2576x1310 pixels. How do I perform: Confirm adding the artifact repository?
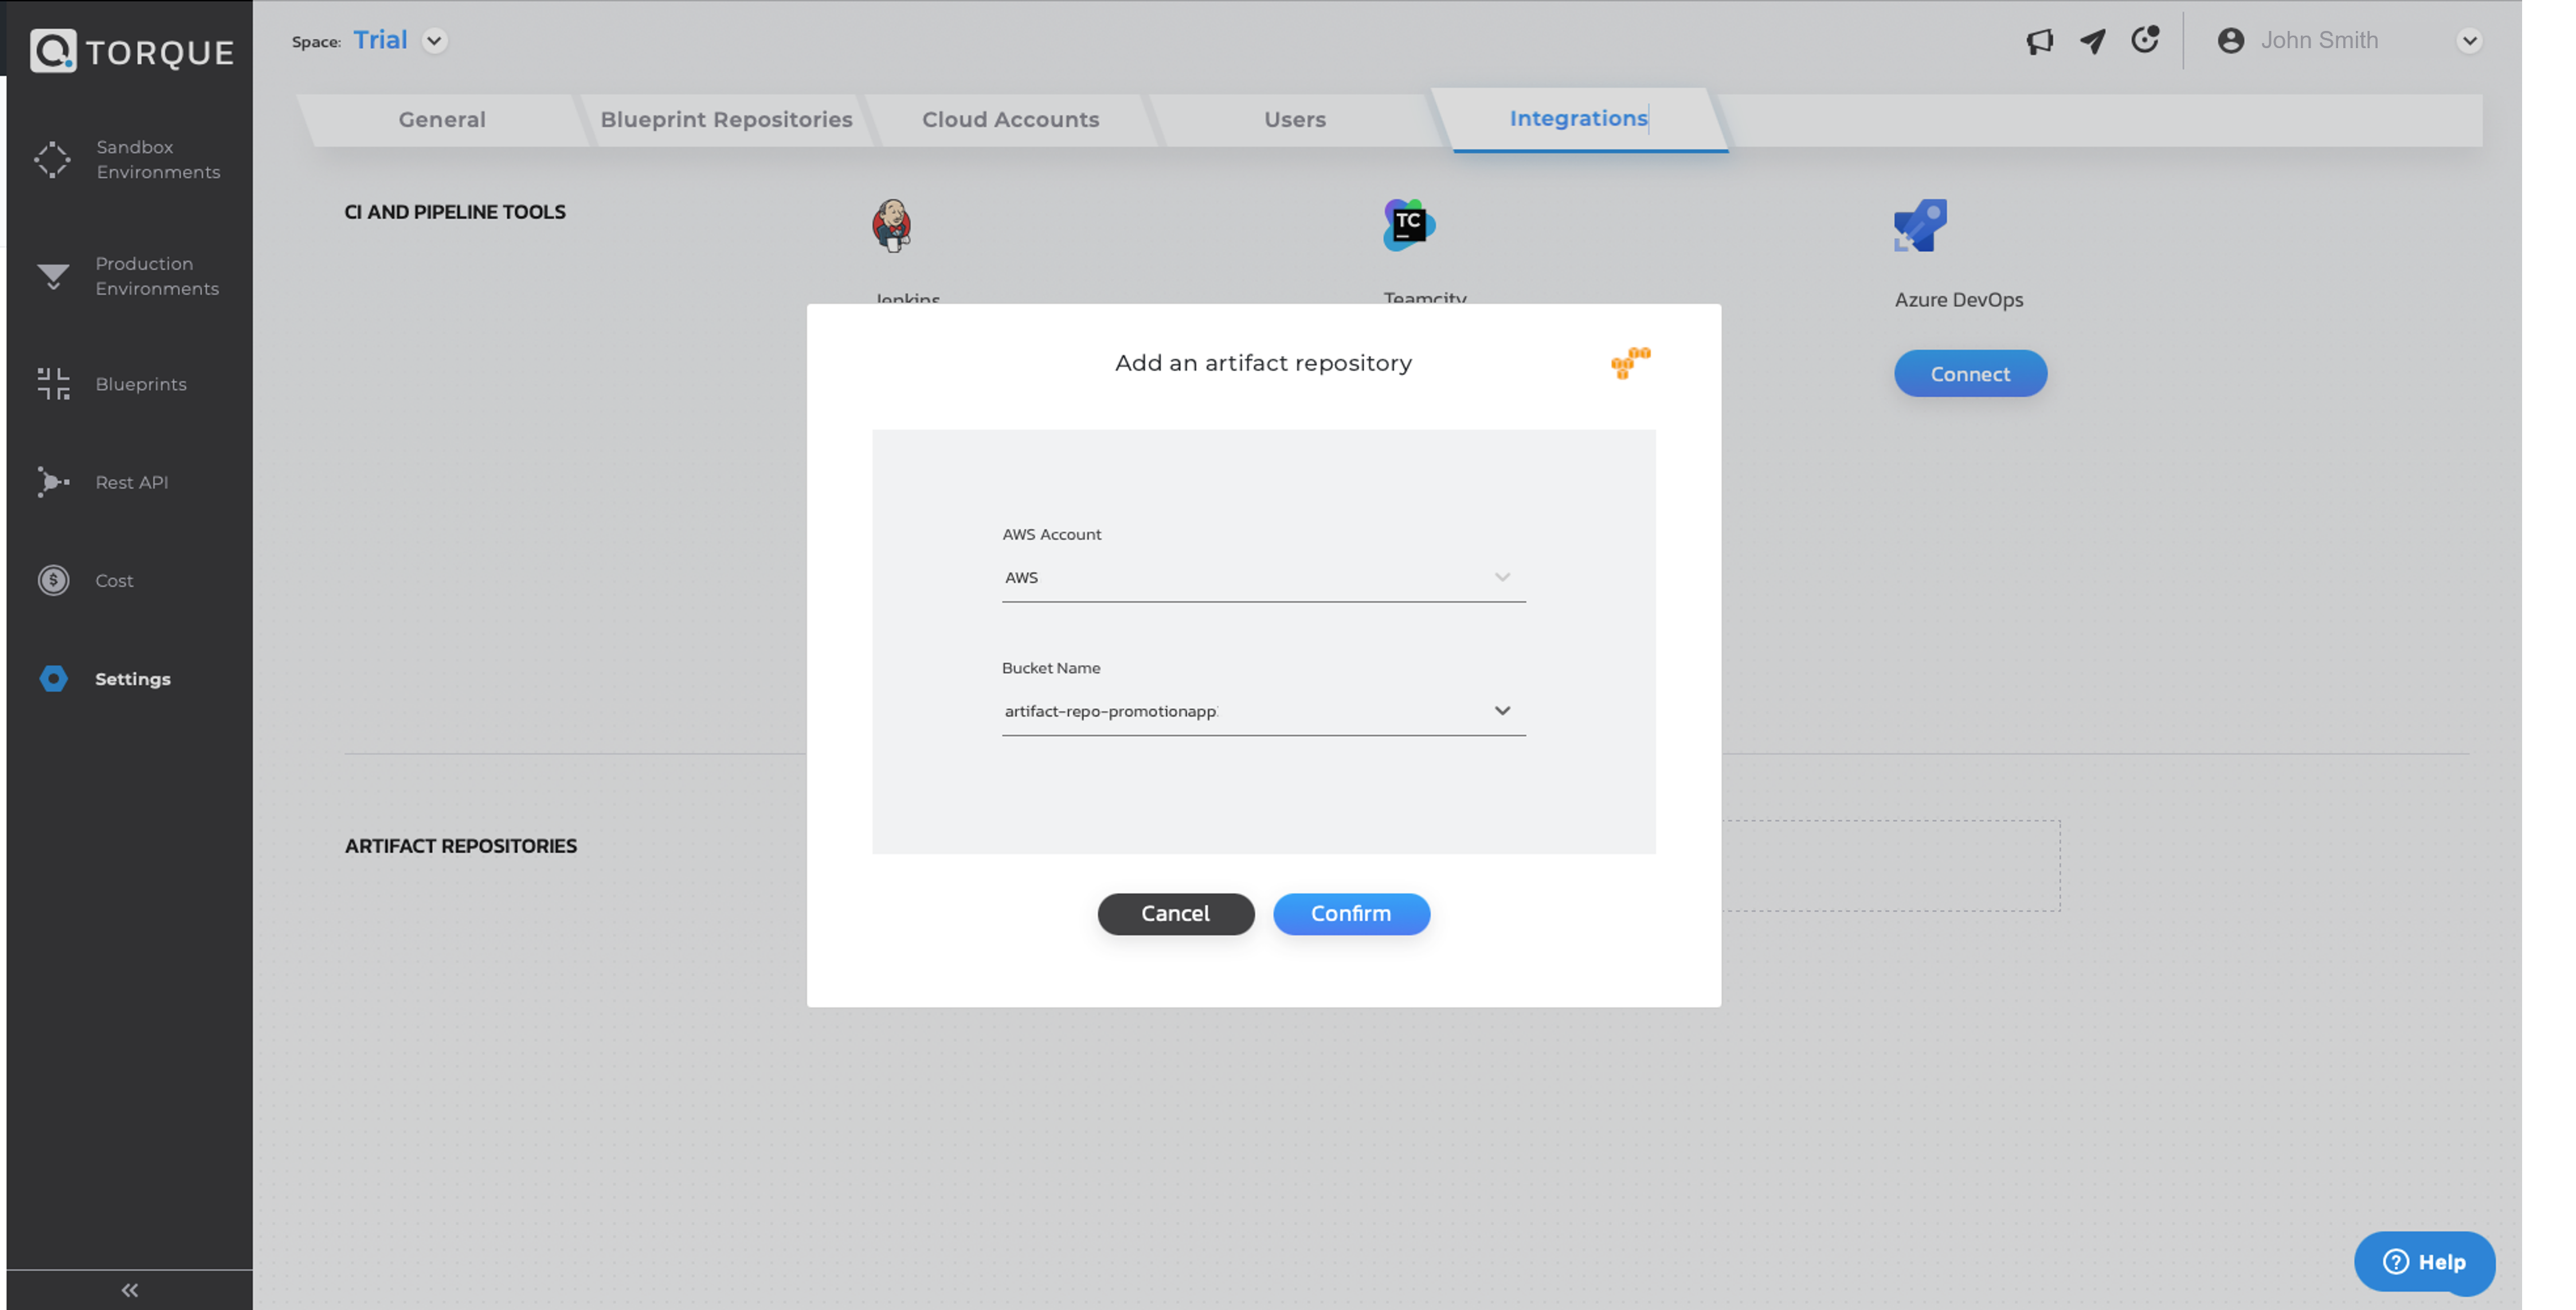point(1350,914)
